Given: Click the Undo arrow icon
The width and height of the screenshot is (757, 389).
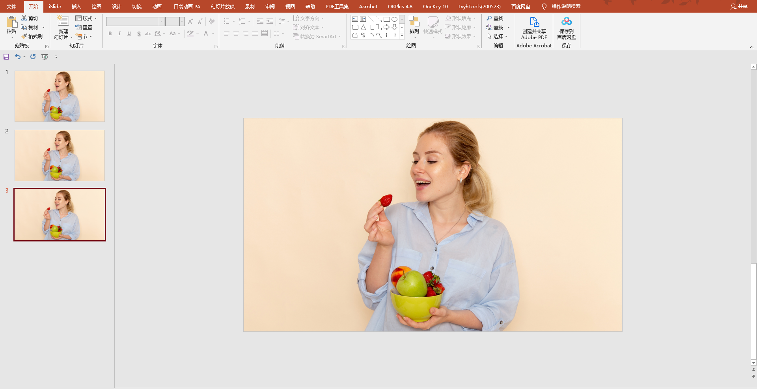Looking at the screenshot, I should (x=18, y=56).
